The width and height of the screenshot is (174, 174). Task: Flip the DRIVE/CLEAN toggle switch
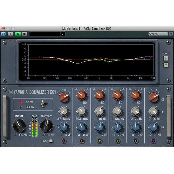click(x=43, y=104)
